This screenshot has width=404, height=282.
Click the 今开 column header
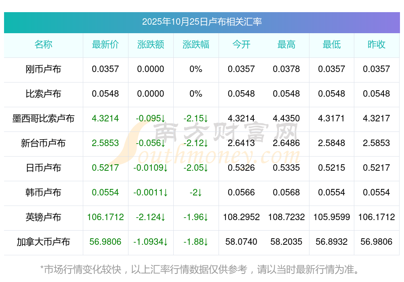241,45
